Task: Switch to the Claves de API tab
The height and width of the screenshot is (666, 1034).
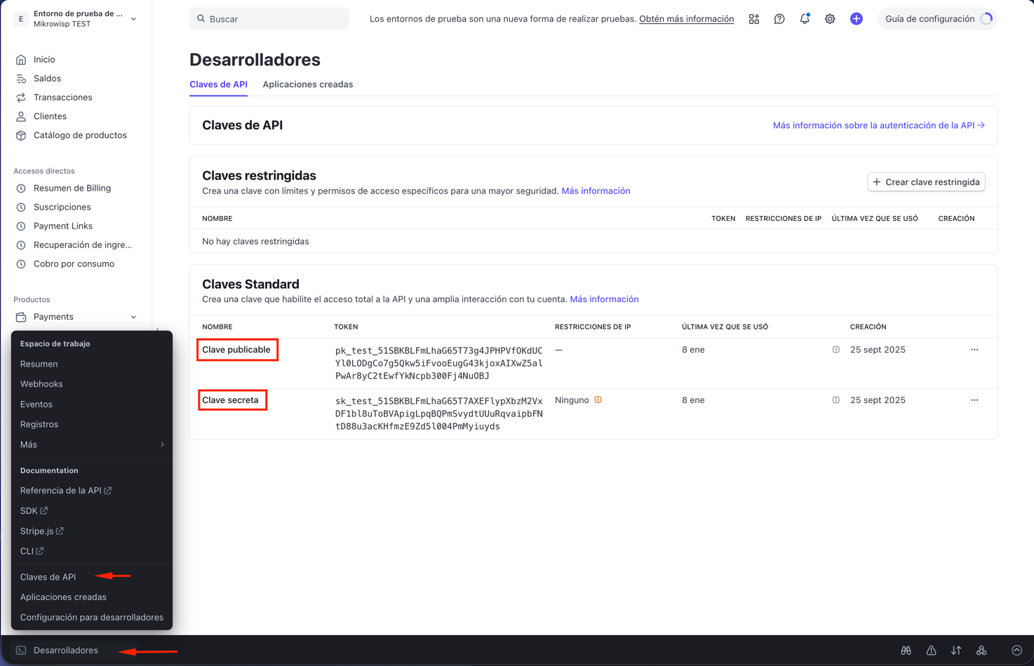Action: point(218,84)
